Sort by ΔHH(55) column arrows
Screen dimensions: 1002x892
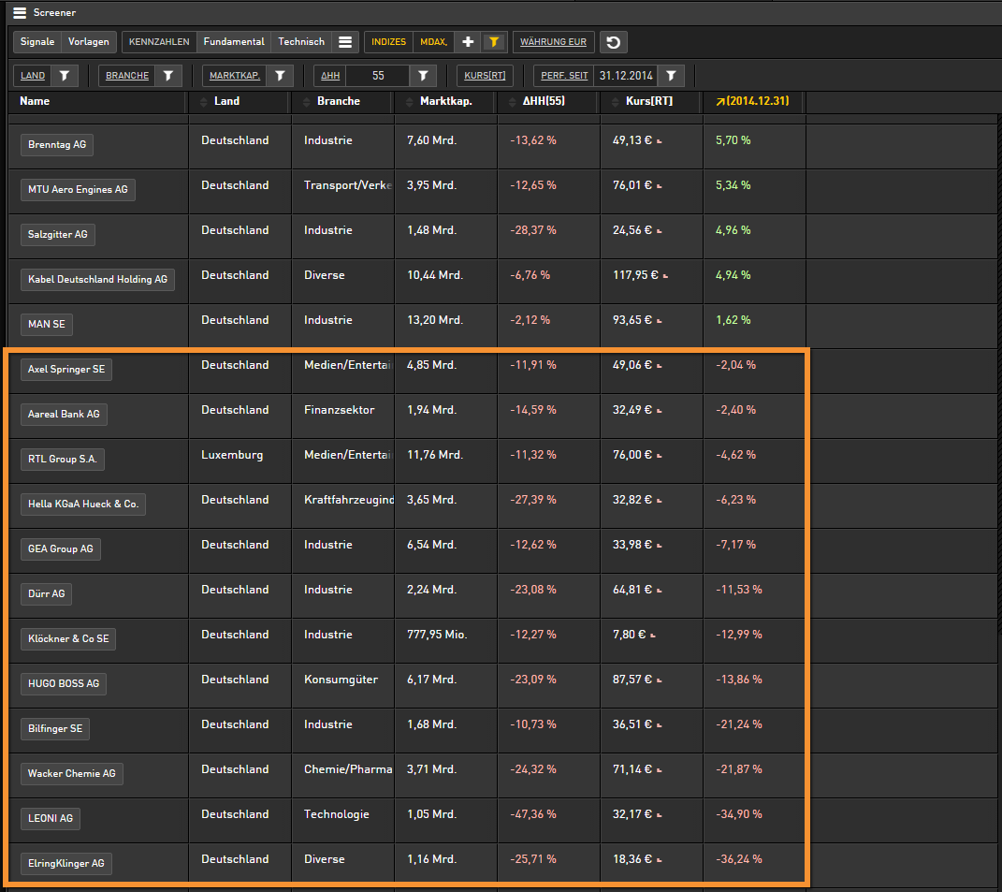512,102
